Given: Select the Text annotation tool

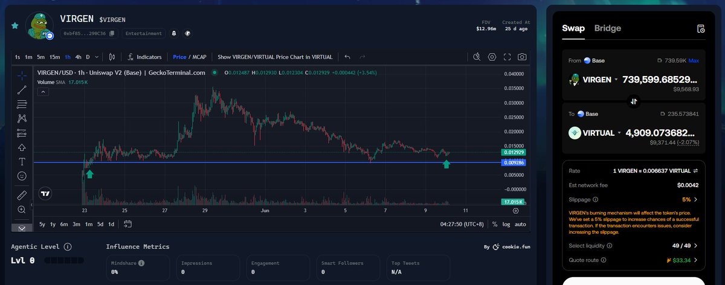Looking at the screenshot, I should (x=22, y=162).
